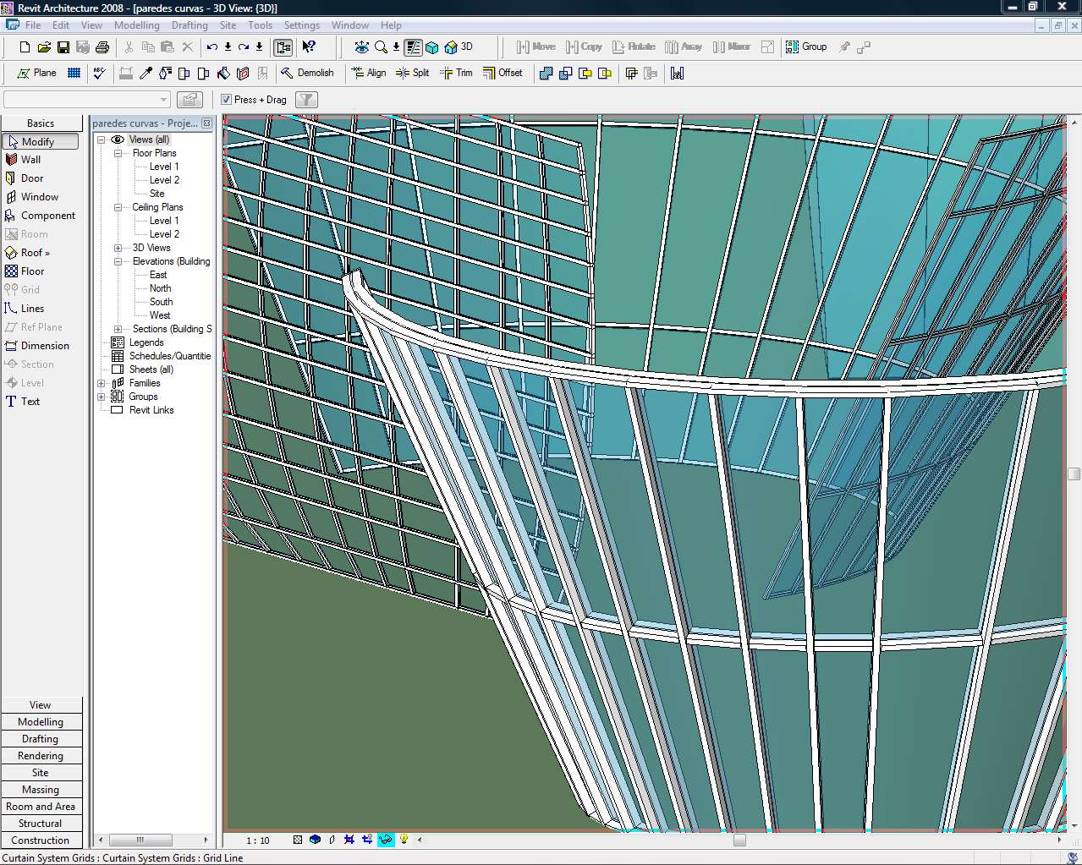Click the Spelling check ABC icon
Viewport: 1082px width, 865px height.
(x=100, y=74)
